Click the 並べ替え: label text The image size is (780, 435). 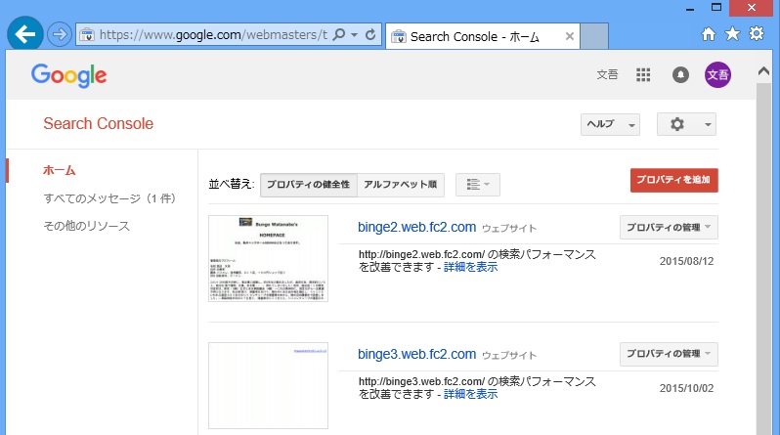pos(232,184)
